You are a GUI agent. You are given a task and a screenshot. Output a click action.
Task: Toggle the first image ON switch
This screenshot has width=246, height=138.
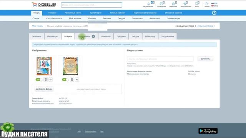pos(39,80)
